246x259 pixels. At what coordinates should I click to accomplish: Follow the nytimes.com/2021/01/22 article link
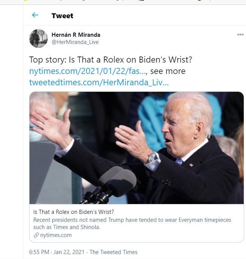pyautogui.click(x=87, y=71)
